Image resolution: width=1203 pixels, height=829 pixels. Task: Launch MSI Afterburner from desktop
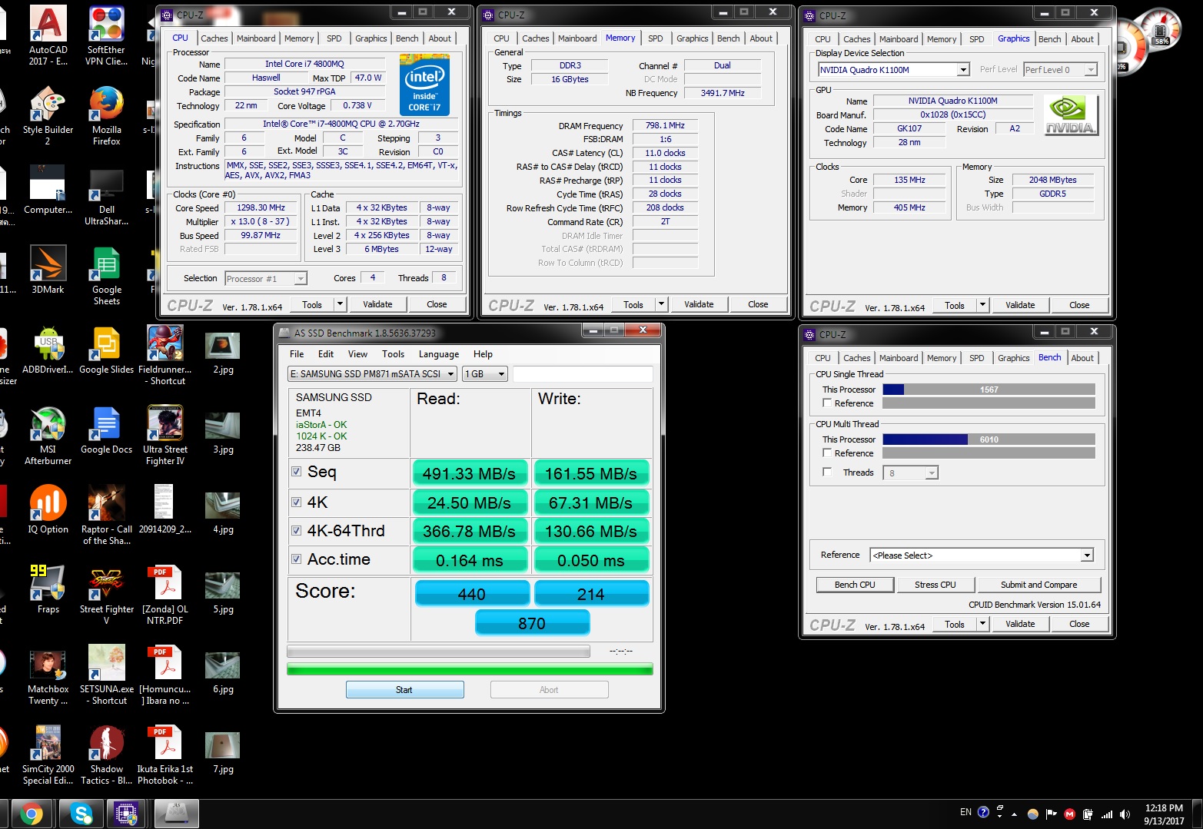point(48,426)
